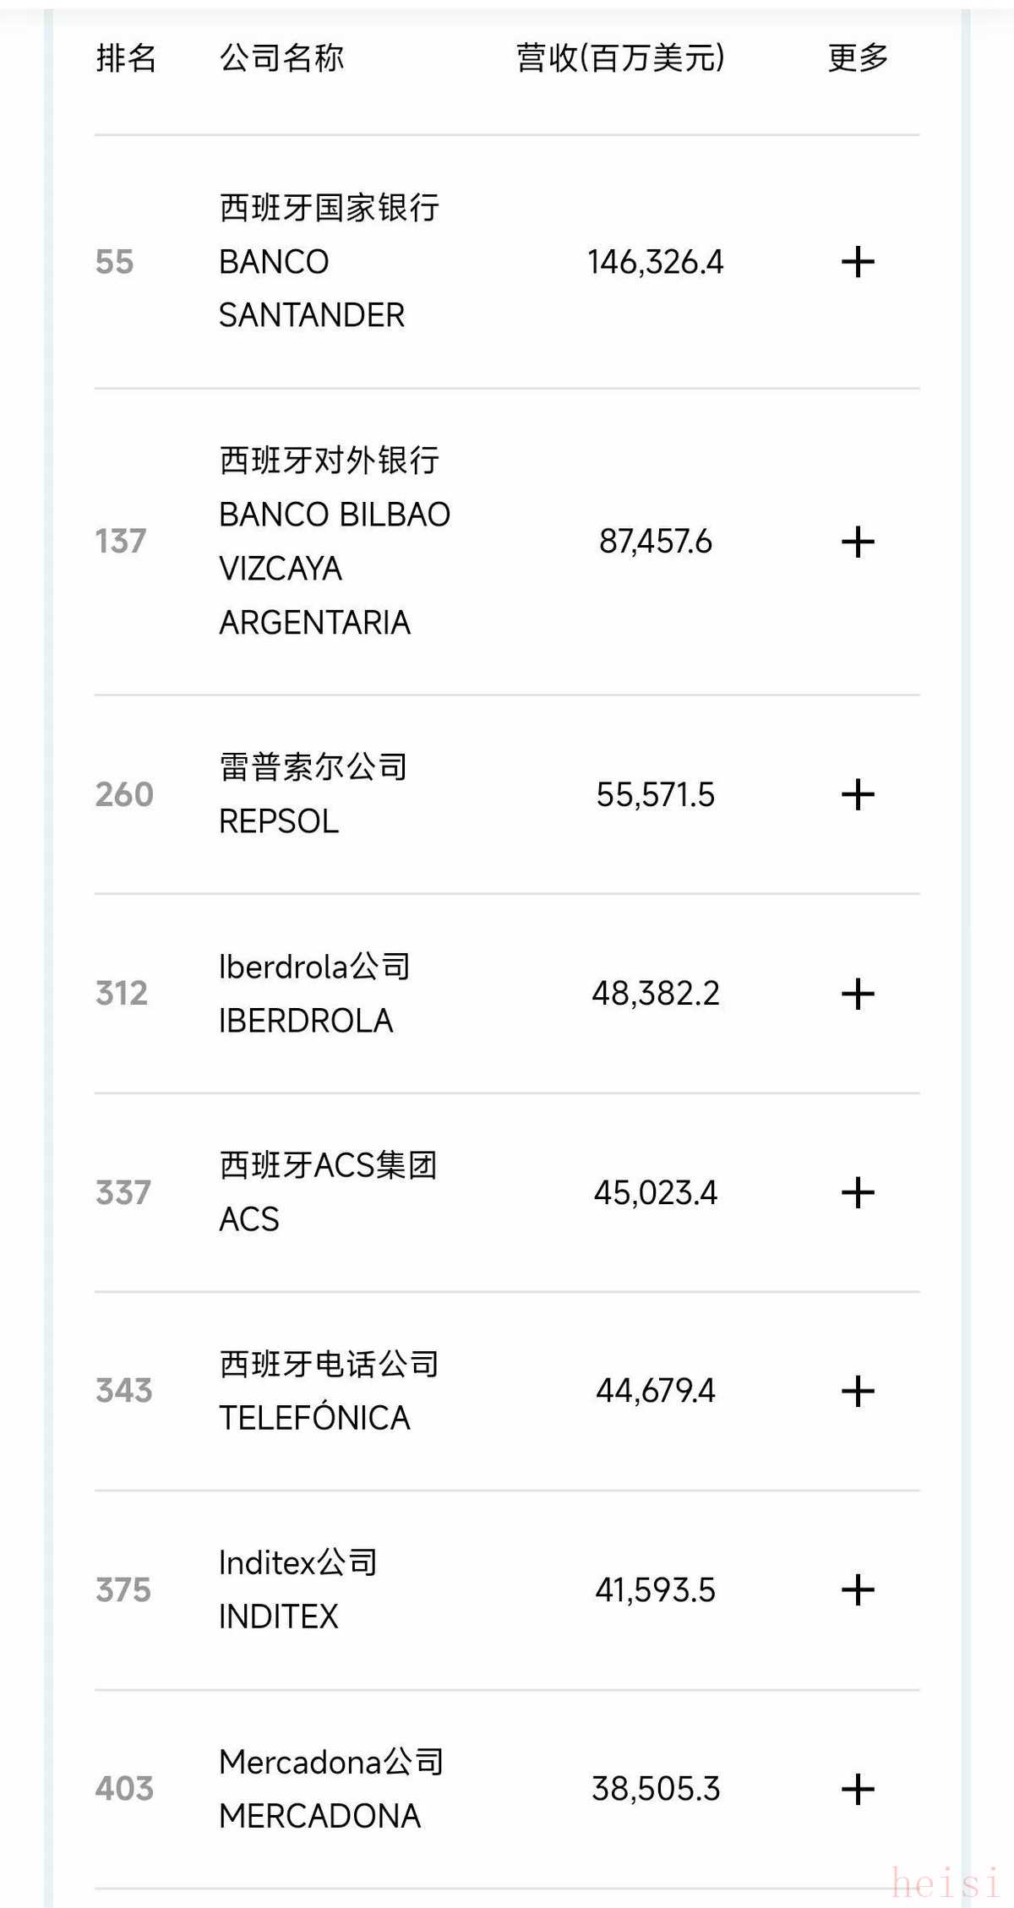Click the 公司名称 column header
The image size is (1014, 1908).
[x=281, y=58]
